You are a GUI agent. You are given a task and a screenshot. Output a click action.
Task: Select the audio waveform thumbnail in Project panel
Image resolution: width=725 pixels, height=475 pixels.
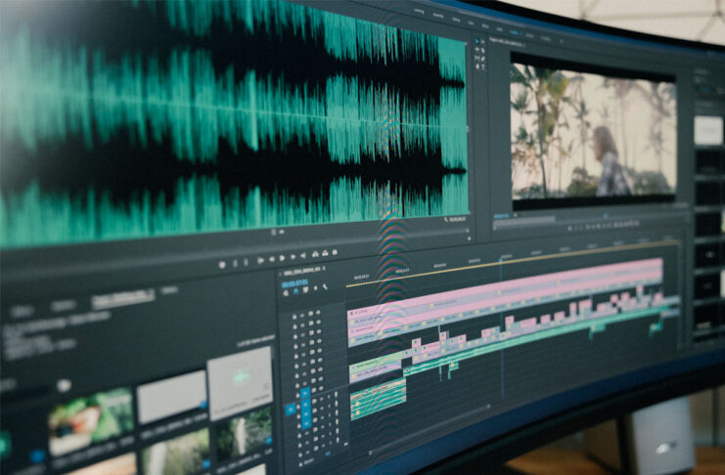[240, 382]
